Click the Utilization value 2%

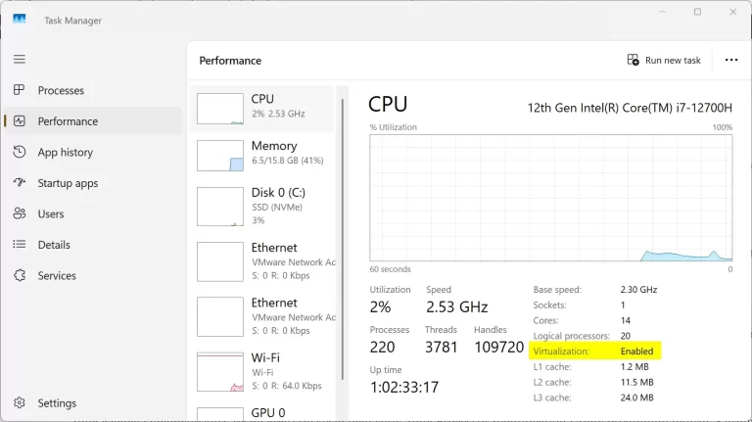click(380, 306)
